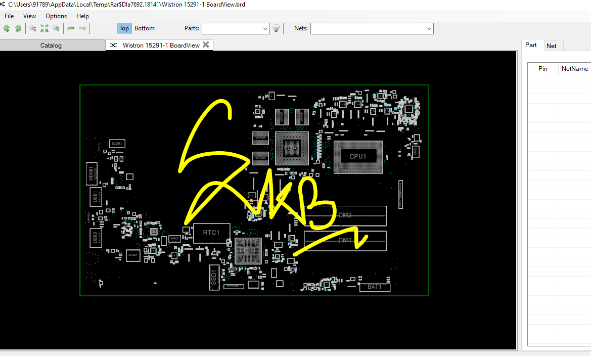Viewport: 591px width, 356px height.
Task: Fit board to window with arrows icon
Action: point(44,28)
